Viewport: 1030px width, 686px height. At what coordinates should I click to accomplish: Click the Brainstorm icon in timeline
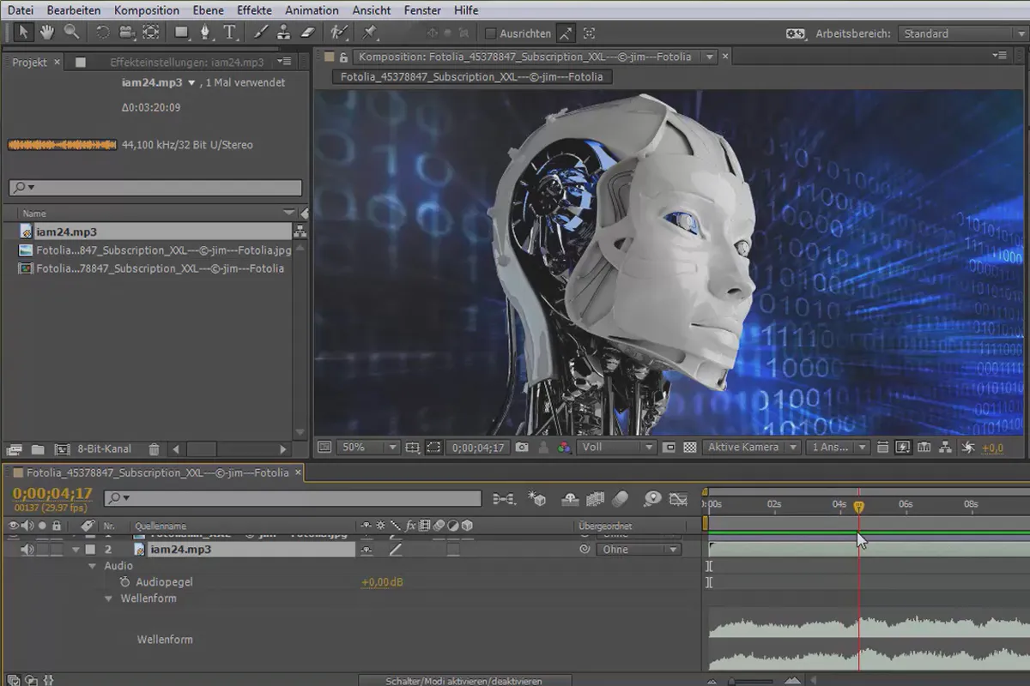coord(653,498)
